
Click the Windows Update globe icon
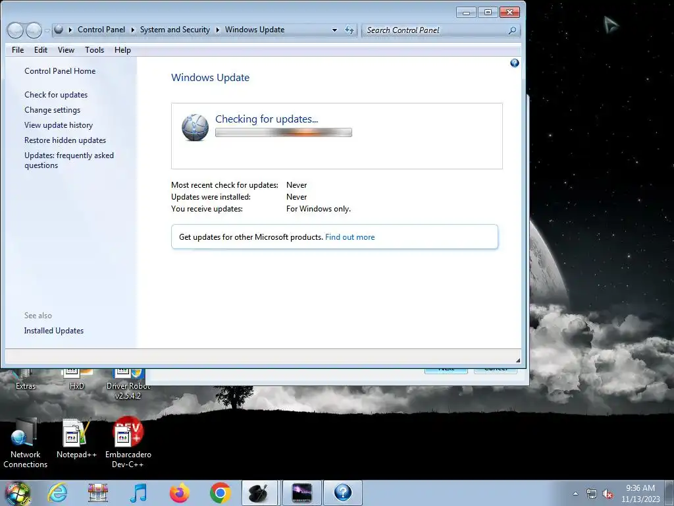tap(195, 127)
